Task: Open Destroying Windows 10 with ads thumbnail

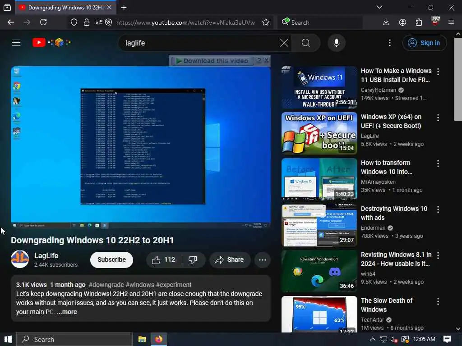Action: 319,225
